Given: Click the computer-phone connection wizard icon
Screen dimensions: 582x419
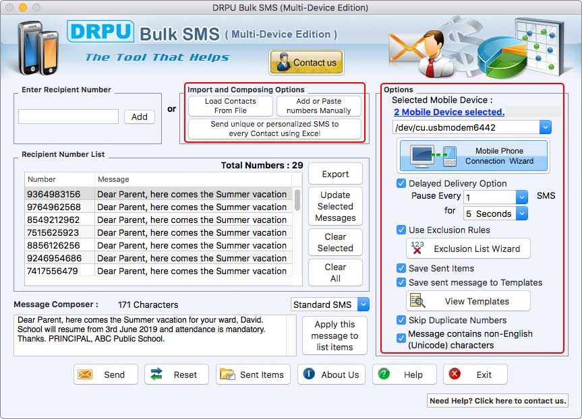Looking at the screenshot, I should (x=433, y=156).
